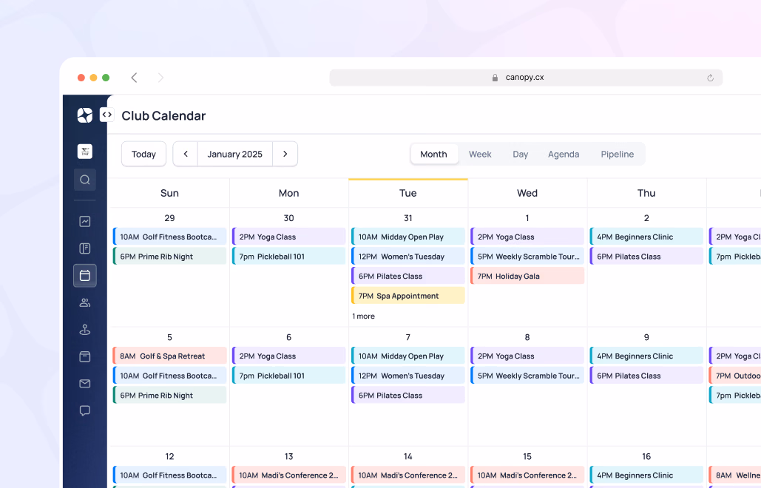The image size is (761, 488).
Task: Select the calendar icon in sidebar
Action: [85, 276]
